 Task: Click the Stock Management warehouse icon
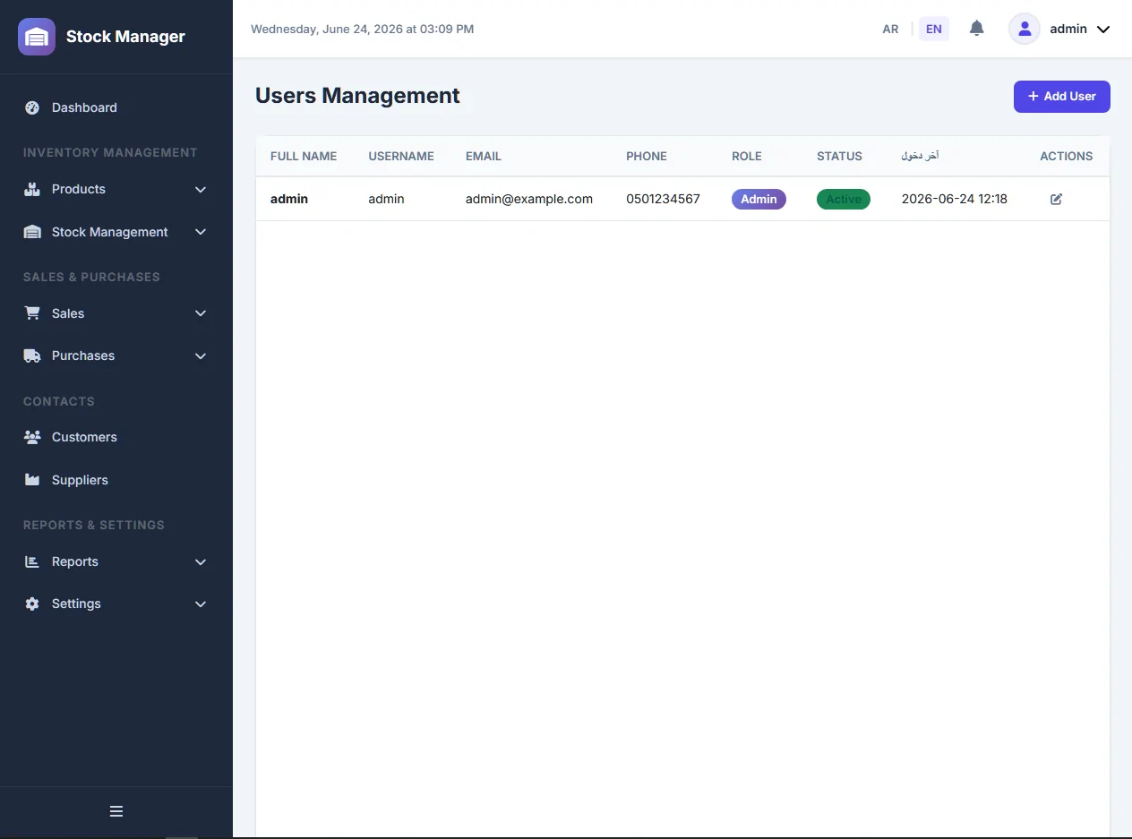pos(32,232)
